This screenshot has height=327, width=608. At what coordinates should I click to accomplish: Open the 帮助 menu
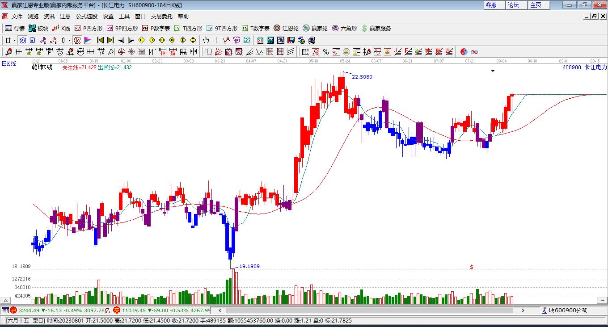183,16
